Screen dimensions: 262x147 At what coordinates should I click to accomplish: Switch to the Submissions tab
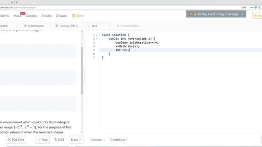(x=34, y=26)
